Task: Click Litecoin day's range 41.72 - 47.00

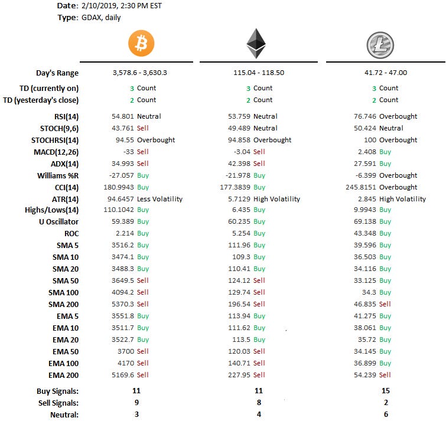Action: [x=386, y=73]
